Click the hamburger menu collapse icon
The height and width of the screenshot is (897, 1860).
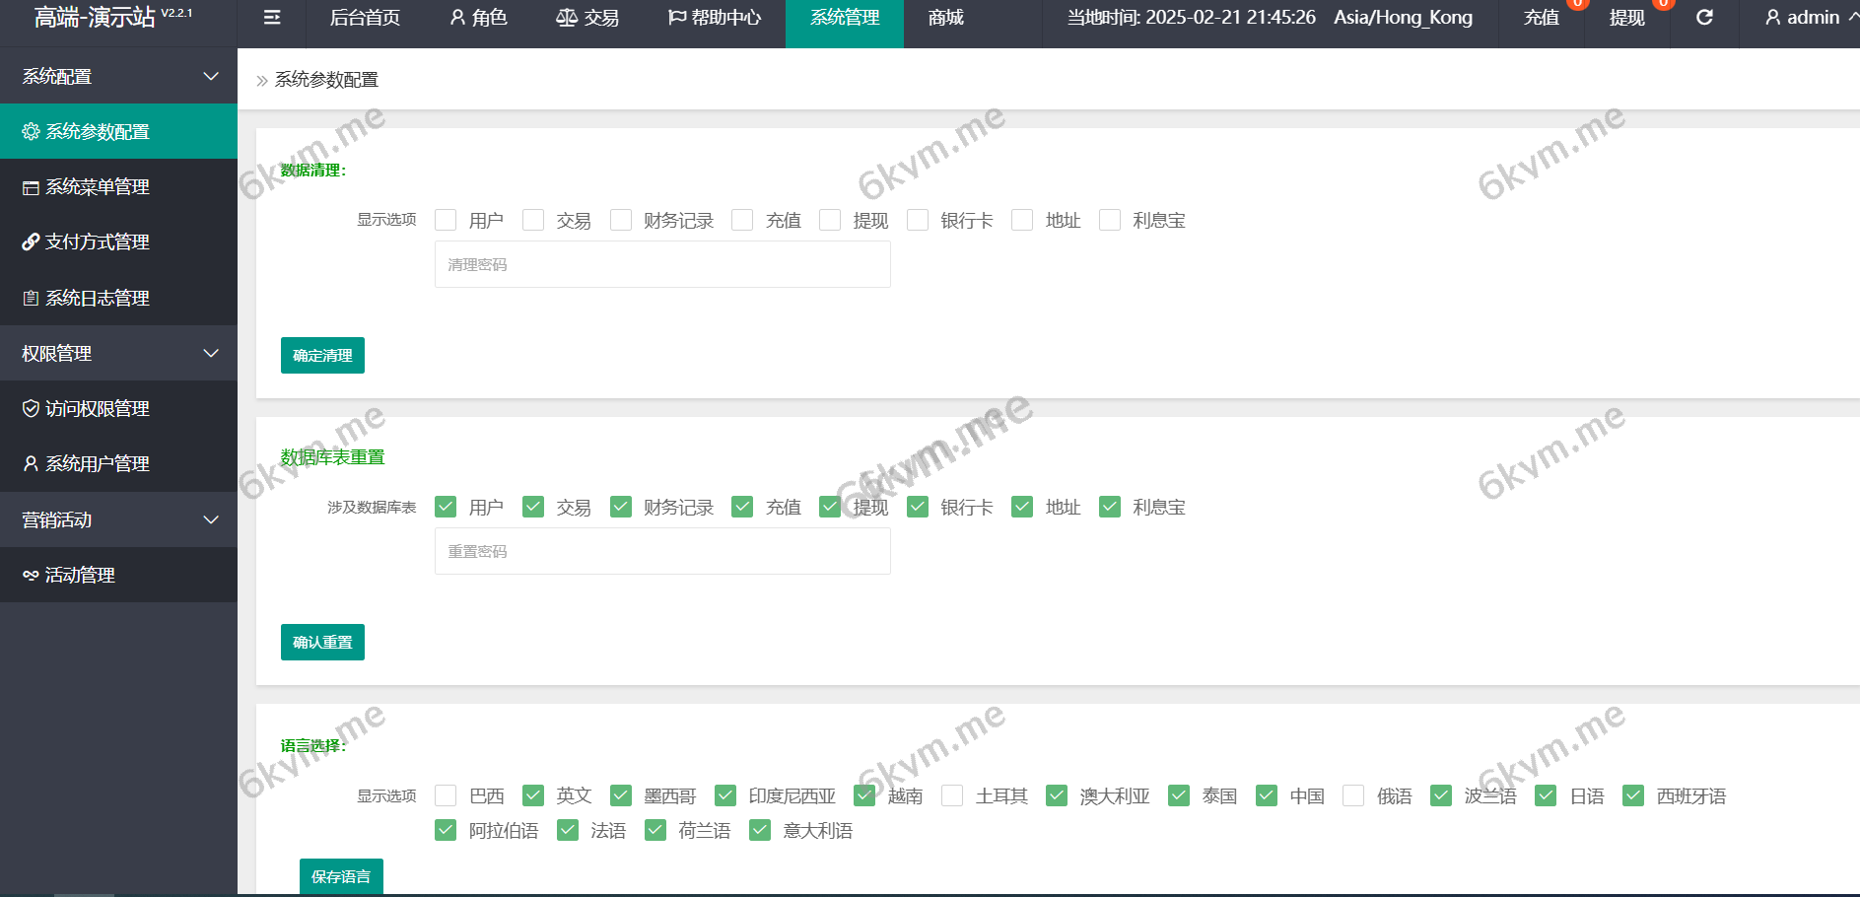click(272, 18)
